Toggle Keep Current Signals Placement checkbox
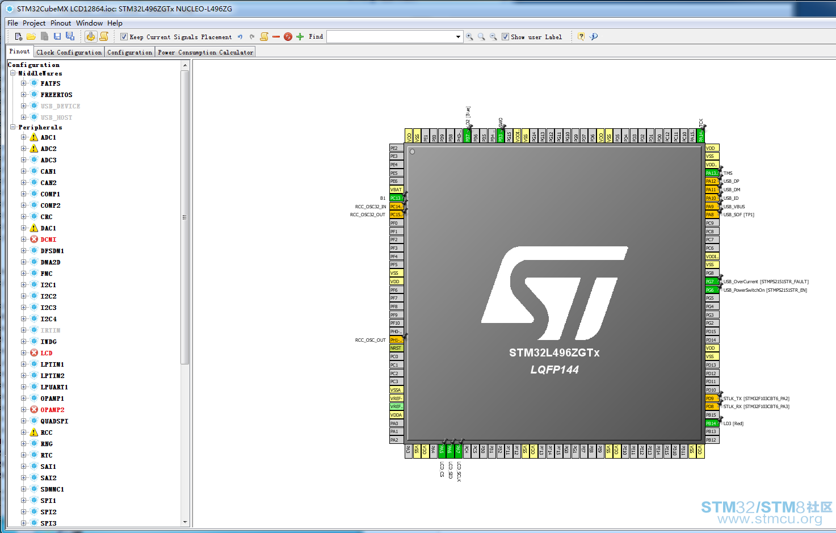 pyautogui.click(x=124, y=37)
